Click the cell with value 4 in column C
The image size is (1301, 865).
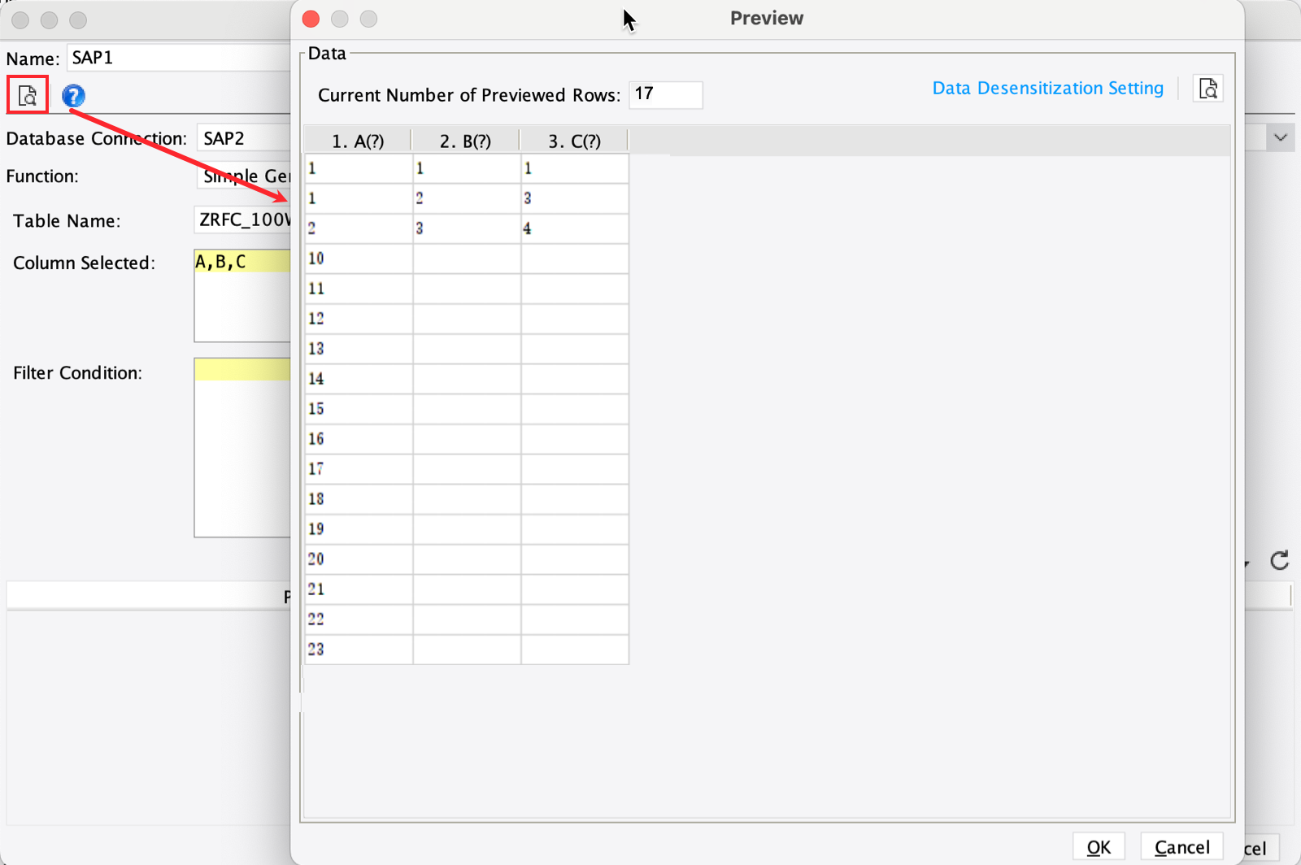click(575, 228)
